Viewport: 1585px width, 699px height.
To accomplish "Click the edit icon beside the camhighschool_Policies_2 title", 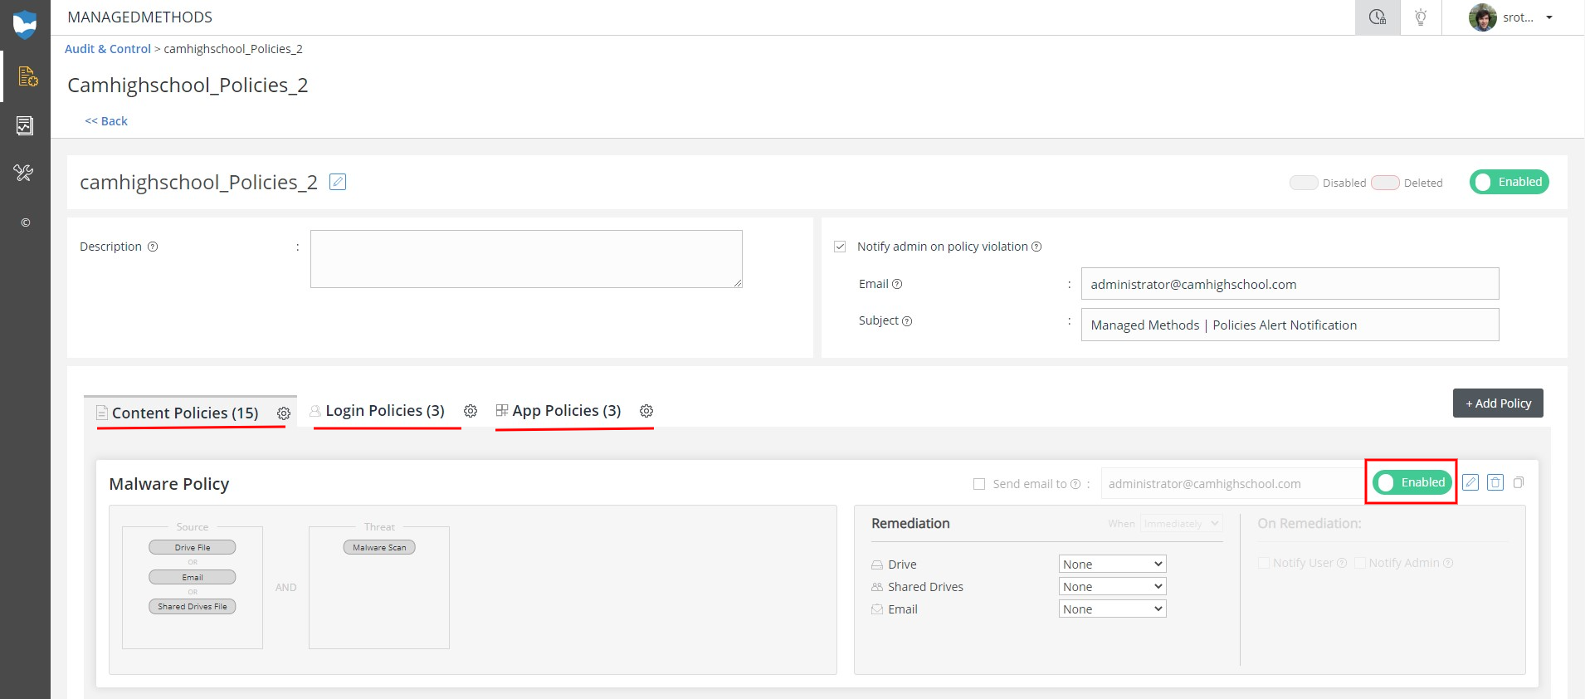I will (x=338, y=182).
